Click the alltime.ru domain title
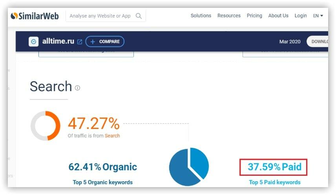This screenshot has height=195, width=336. [58, 41]
